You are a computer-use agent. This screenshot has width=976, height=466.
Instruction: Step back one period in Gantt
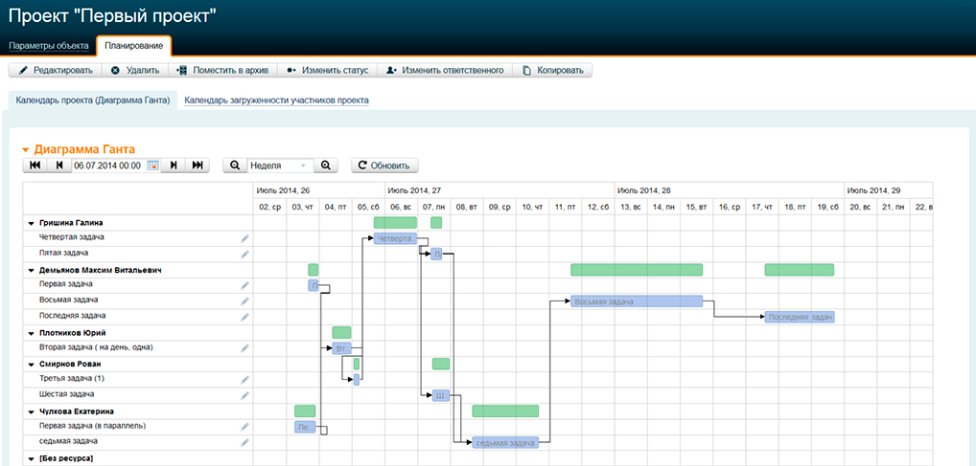[59, 166]
